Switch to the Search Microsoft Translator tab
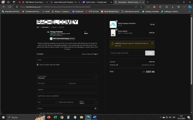This screenshot has height=120, width=193. (65, 2)
